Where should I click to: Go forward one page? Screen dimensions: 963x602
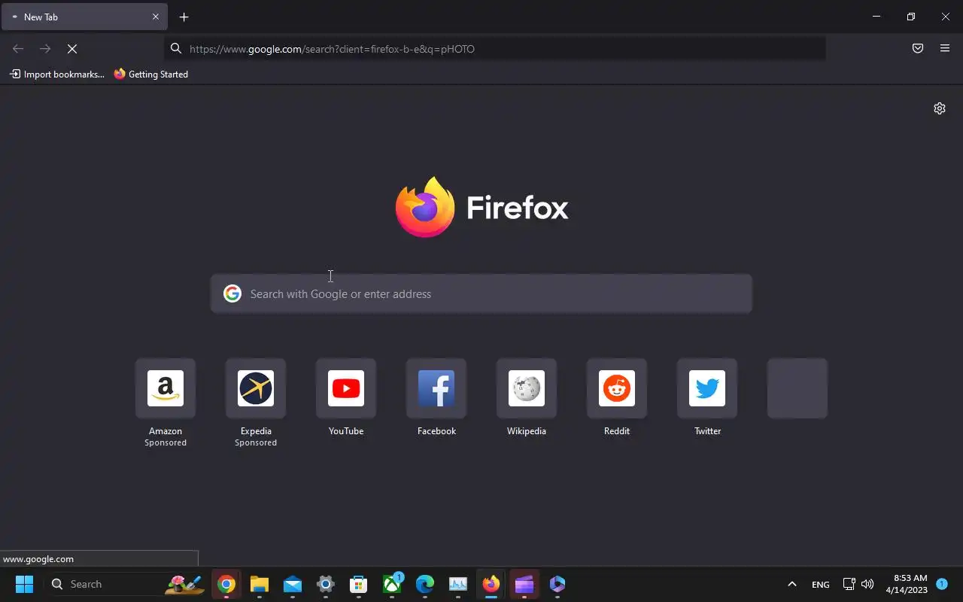[45, 49]
